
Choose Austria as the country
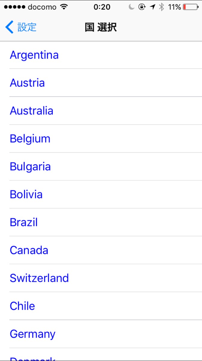click(27, 83)
